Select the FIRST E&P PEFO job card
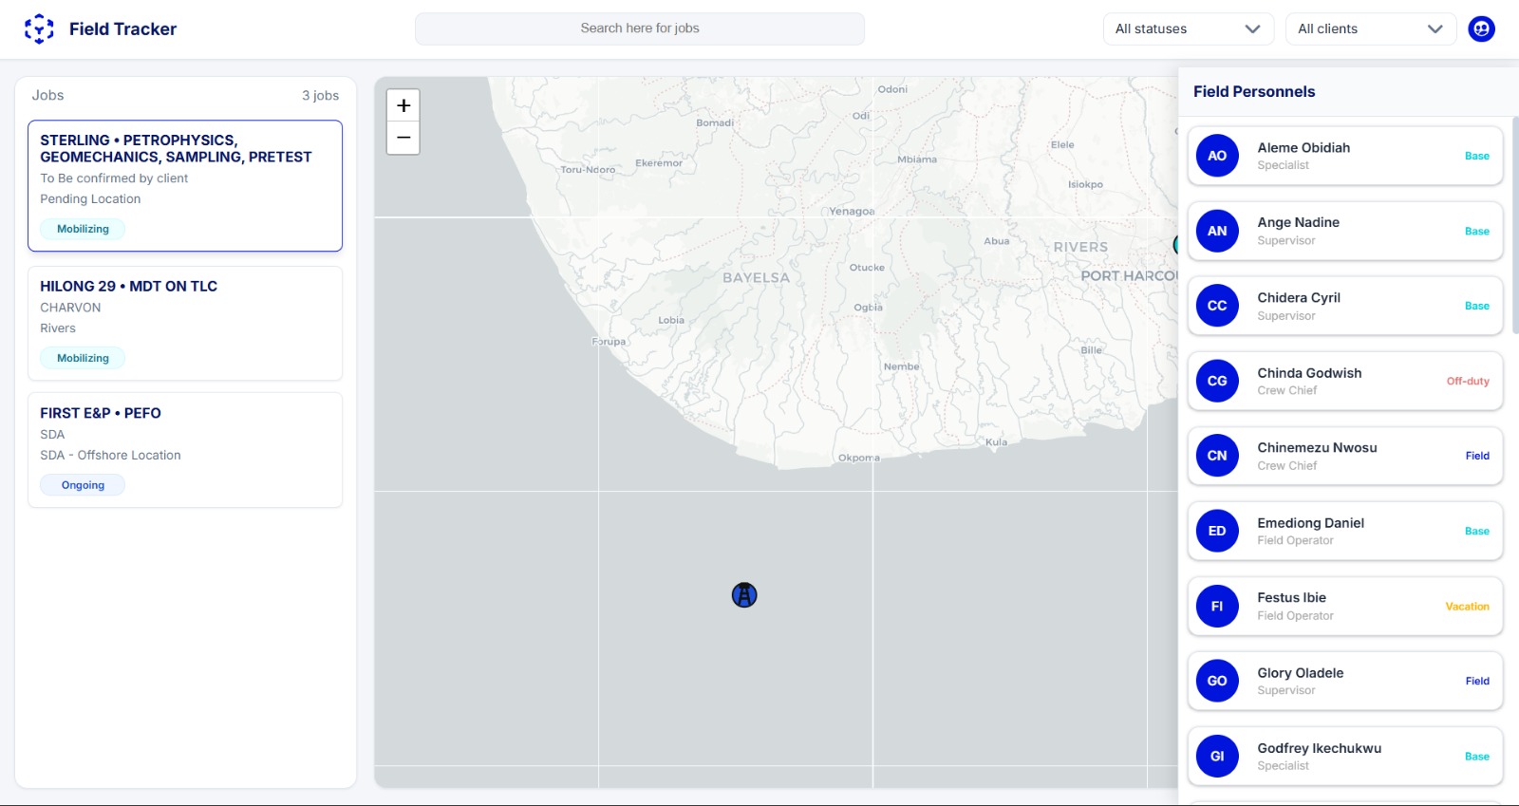This screenshot has height=806, width=1519. tap(185, 450)
